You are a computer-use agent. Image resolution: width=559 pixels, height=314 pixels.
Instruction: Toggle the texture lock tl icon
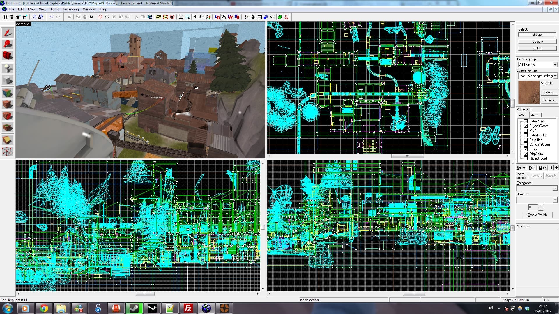pyautogui.click(x=194, y=17)
